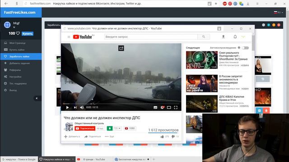Collapse the sidebar with the arrow button
The image size is (289, 162).
pyautogui.click(x=37, y=98)
